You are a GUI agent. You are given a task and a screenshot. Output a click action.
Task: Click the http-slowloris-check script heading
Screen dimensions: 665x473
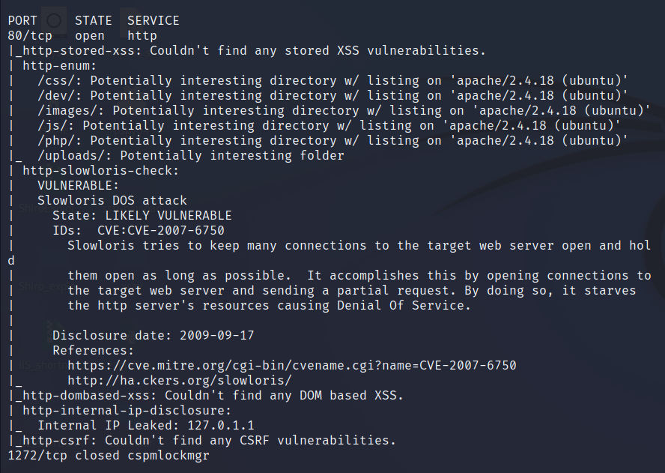[x=101, y=170]
